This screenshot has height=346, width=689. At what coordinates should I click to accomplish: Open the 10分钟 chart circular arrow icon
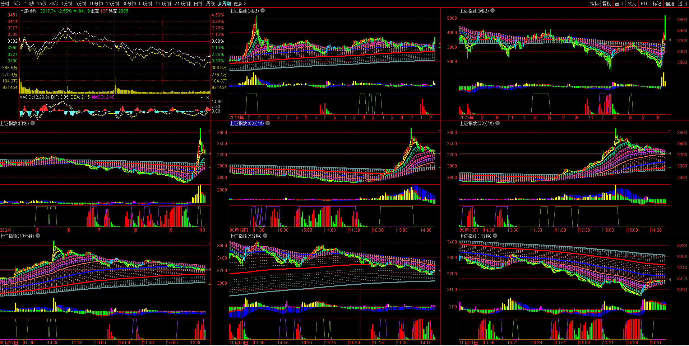[x=38, y=236]
